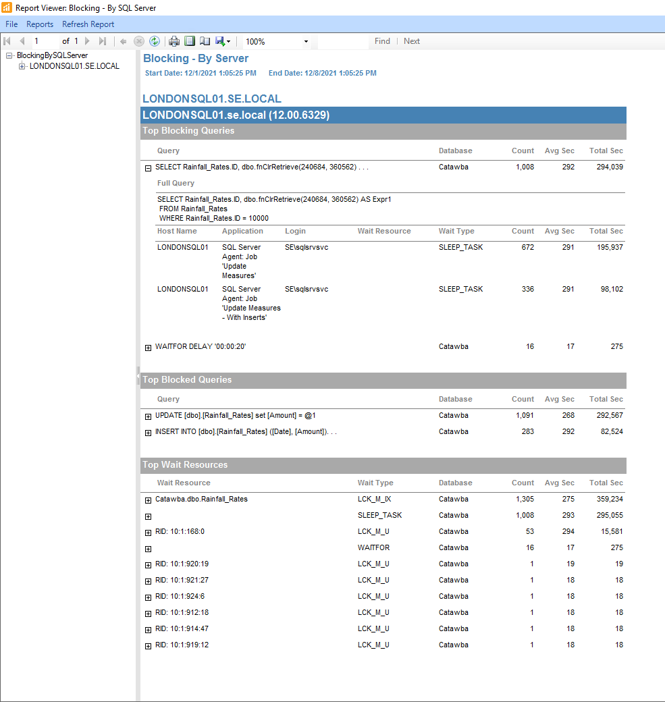Jump to last page of report
Image resolution: width=665 pixels, height=702 pixels.
(103, 41)
